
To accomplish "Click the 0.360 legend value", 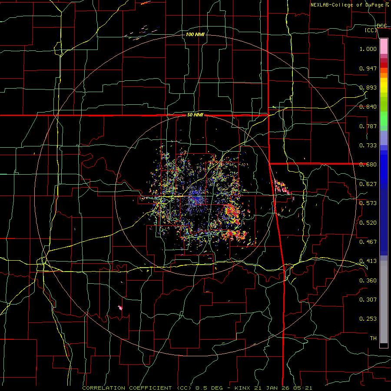I will 368,281.
